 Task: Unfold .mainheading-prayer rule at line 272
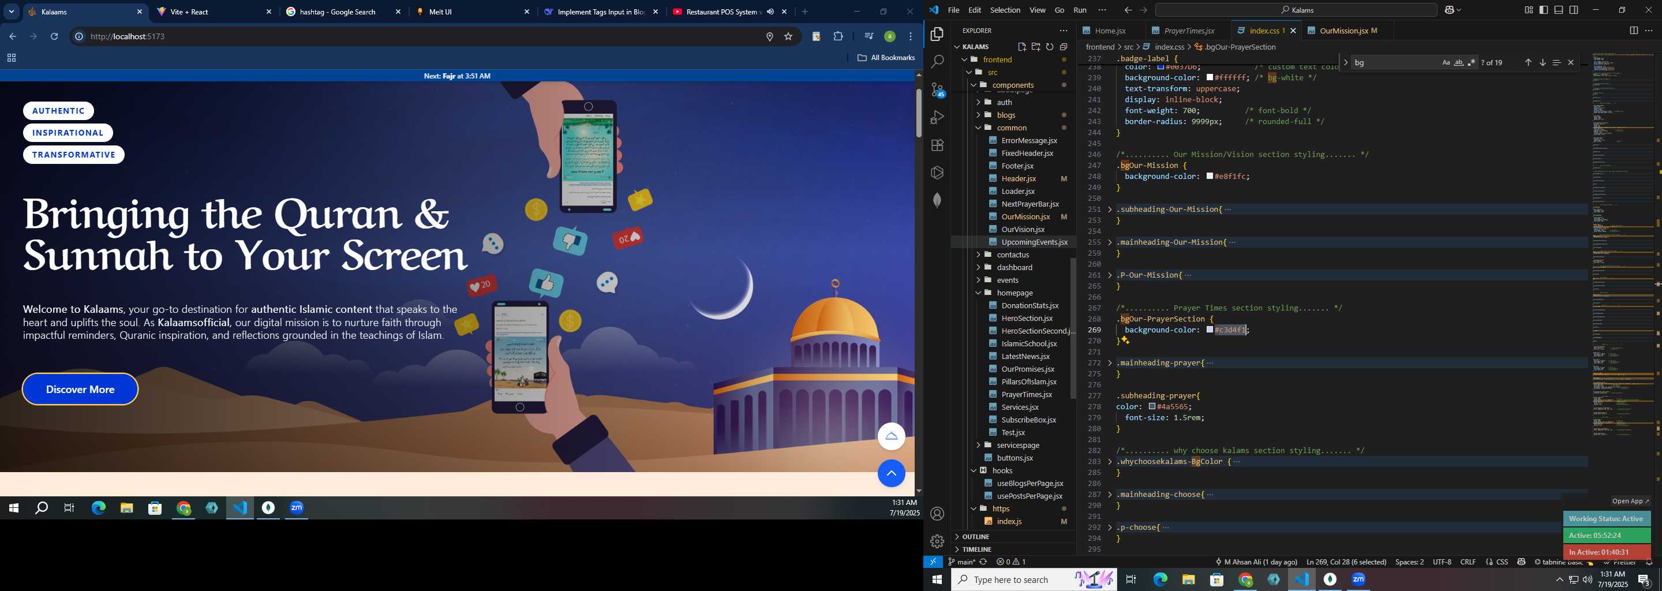(x=1110, y=363)
